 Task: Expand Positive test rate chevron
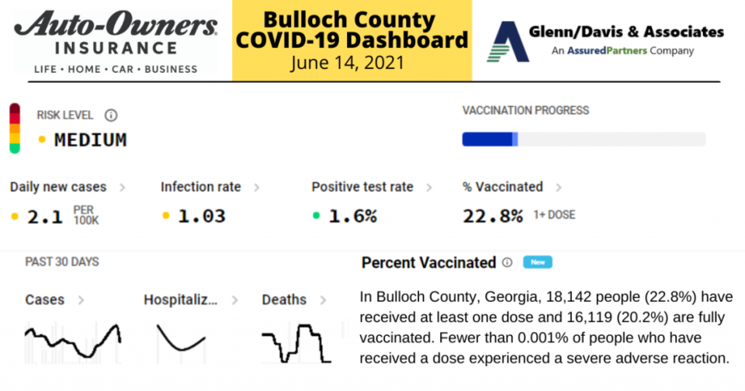coord(429,188)
